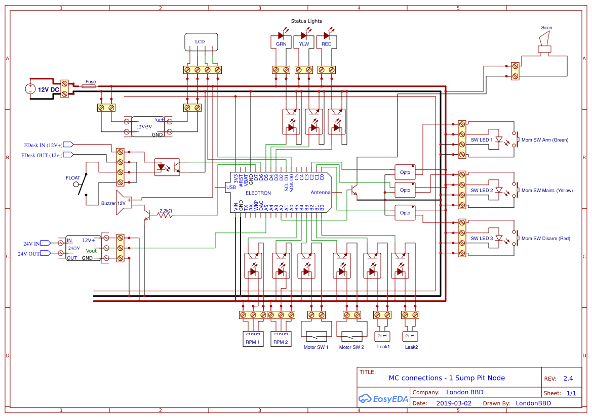Select the LCD four-pin terminal block
592x418 pixels.
coord(203,70)
